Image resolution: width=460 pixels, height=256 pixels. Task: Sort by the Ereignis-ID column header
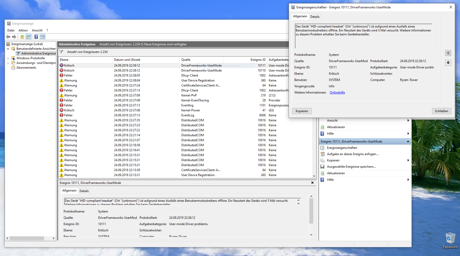(245, 60)
